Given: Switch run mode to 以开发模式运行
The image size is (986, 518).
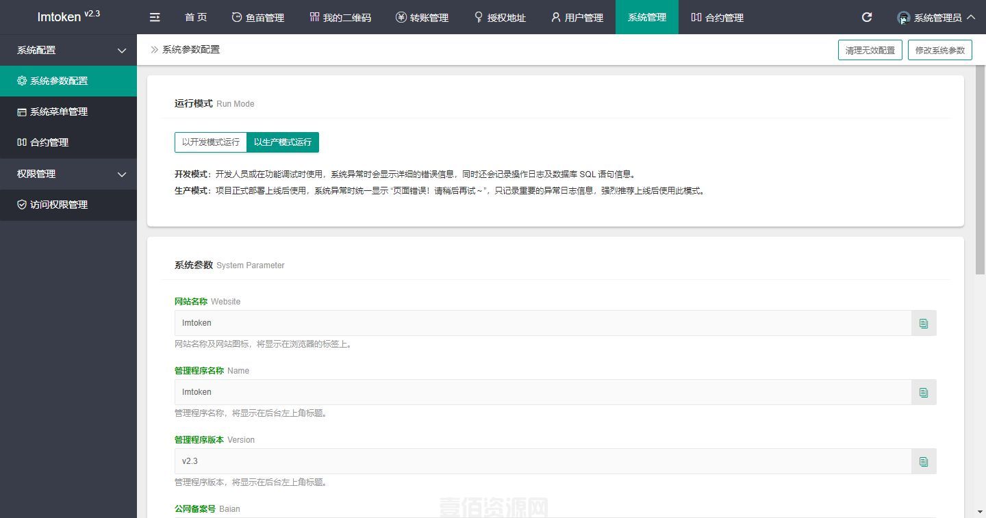Looking at the screenshot, I should pos(210,142).
